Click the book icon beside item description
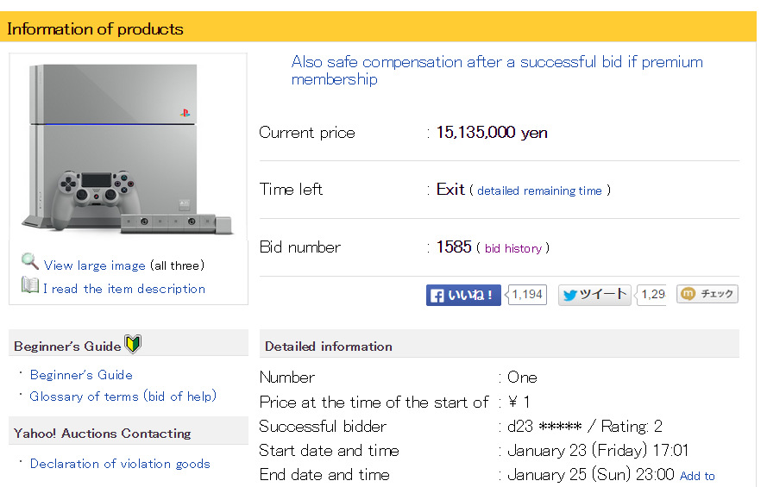This screenshot has height=487, width=767. pyautogui.click(x=30, y=286)
